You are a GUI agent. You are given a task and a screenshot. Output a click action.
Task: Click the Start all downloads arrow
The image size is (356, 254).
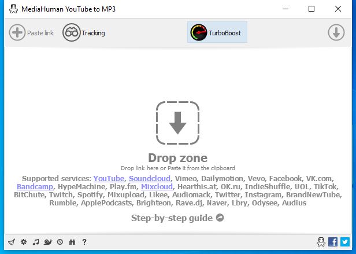[x=336, y=32]
